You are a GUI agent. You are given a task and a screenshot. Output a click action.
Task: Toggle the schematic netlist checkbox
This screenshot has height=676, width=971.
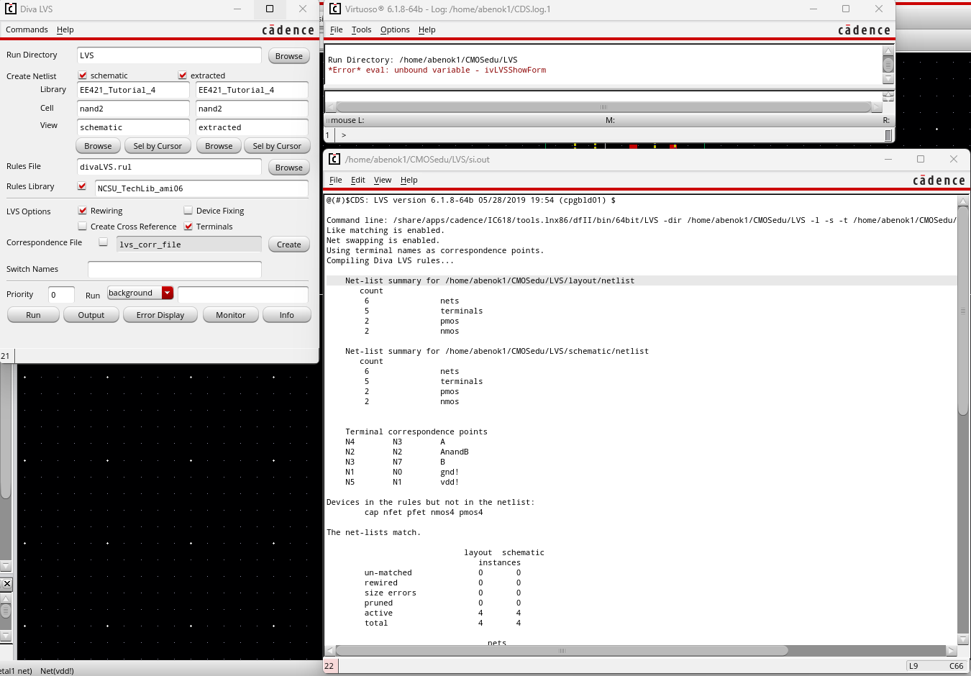[x=83, y=75]
